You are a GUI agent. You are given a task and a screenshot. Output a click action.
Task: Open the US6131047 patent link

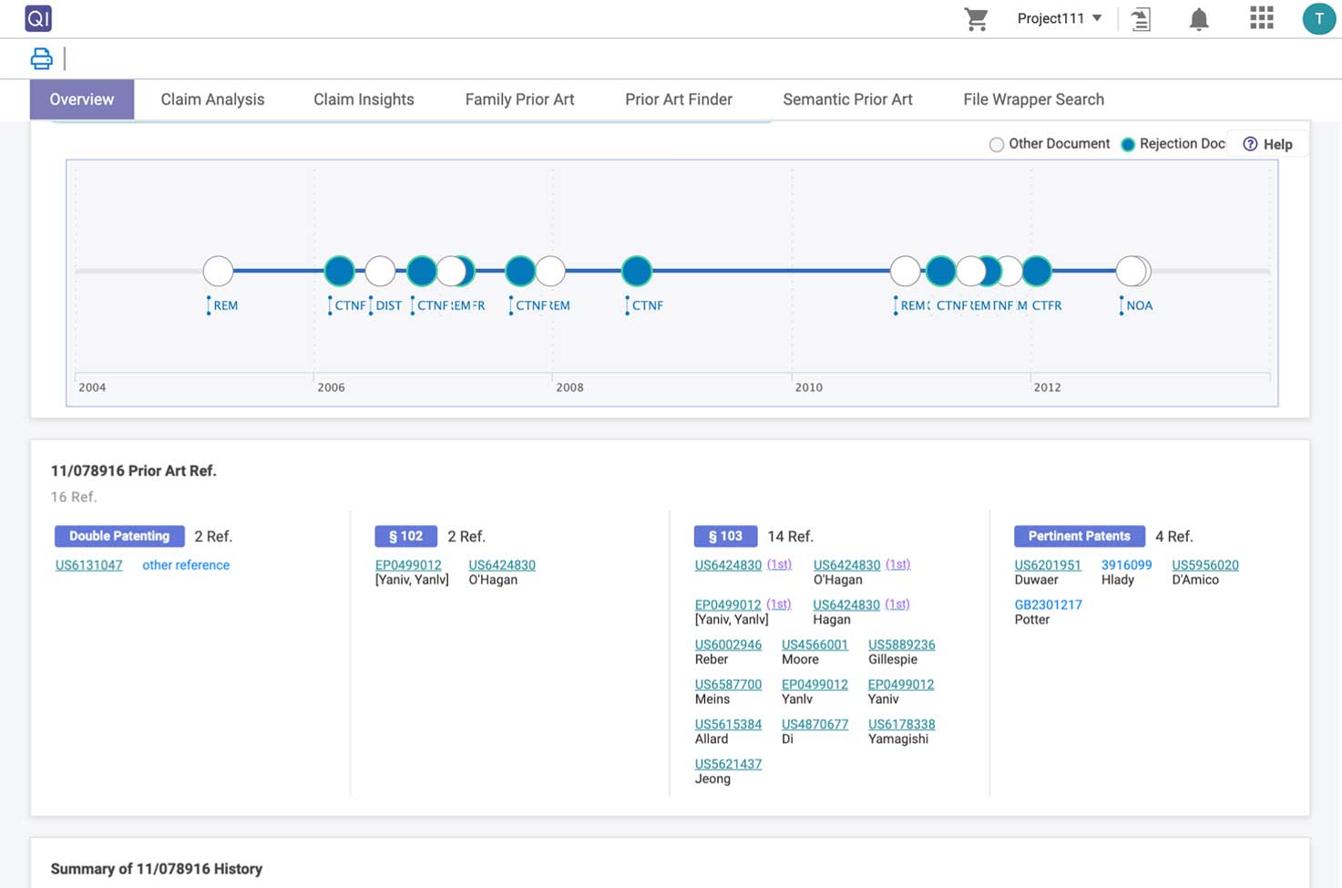pyautogui.click(x=88, y=565)
